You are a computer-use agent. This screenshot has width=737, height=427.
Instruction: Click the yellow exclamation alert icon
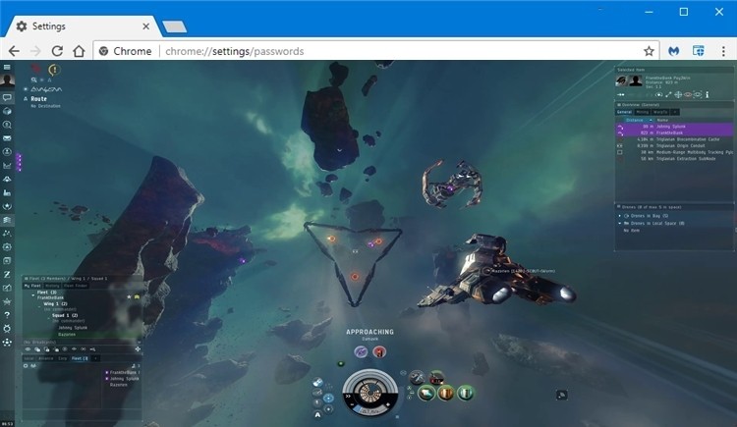tap(54, 70)
